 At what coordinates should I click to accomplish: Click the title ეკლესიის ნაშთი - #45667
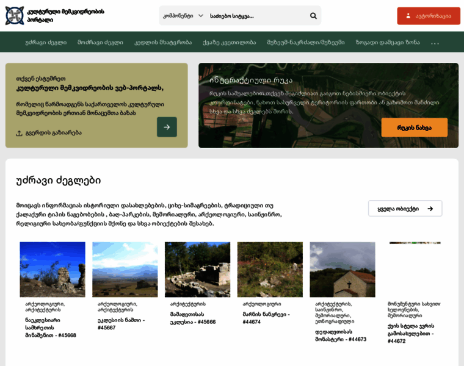[x=121, y=324]
